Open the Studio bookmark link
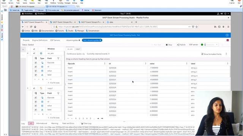243x136 pixels. (x=69, y=31)
